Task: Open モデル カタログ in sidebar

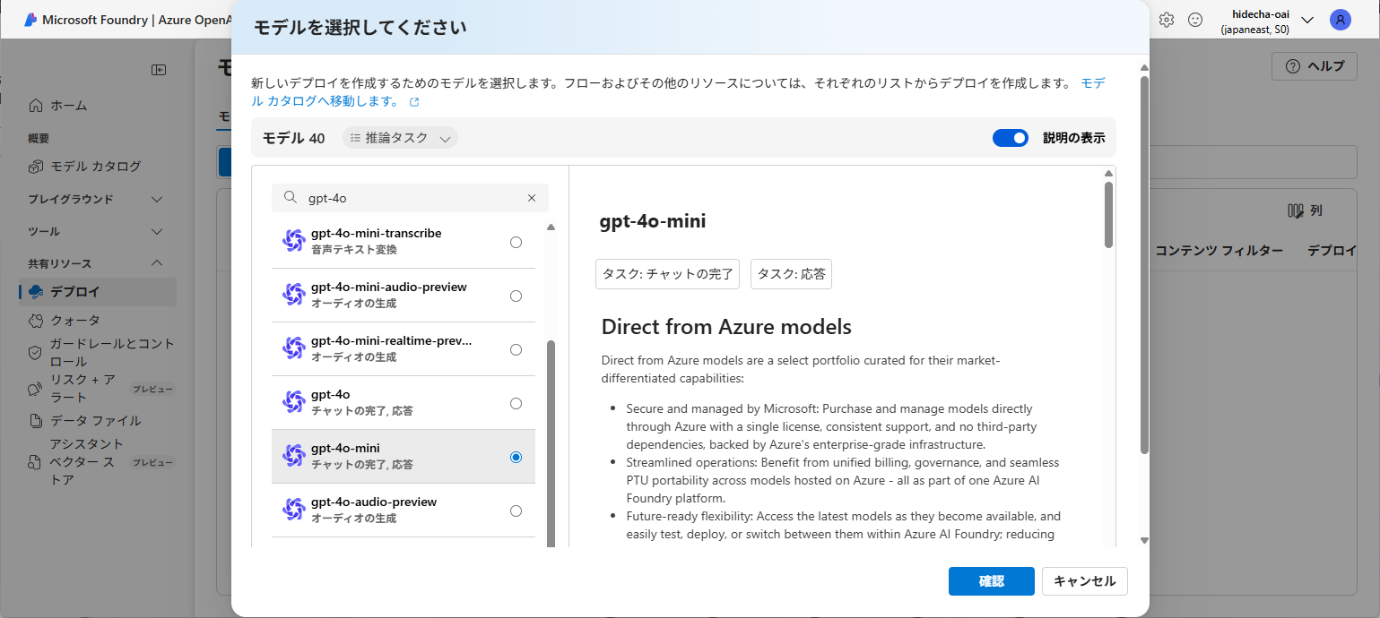Action: (x=95, y=167)
